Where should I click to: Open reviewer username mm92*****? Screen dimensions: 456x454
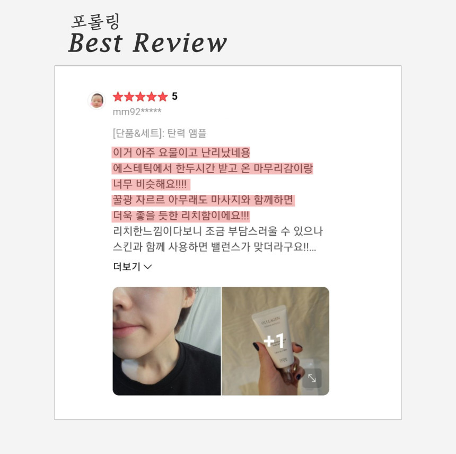tap(137, 112)
